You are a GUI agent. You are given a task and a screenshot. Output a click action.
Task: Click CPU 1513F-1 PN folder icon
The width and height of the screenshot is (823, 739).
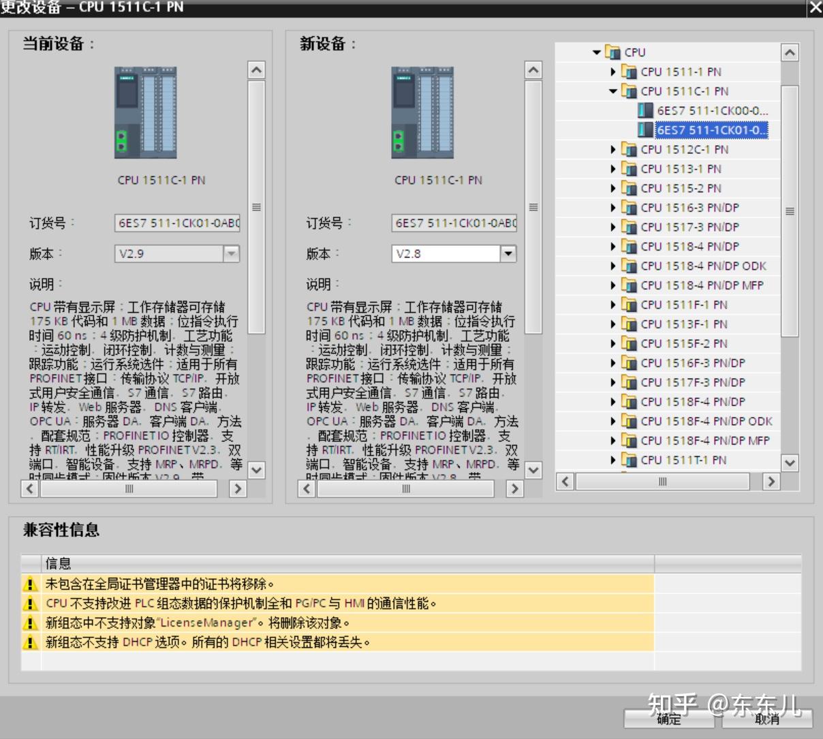[629, 324]
